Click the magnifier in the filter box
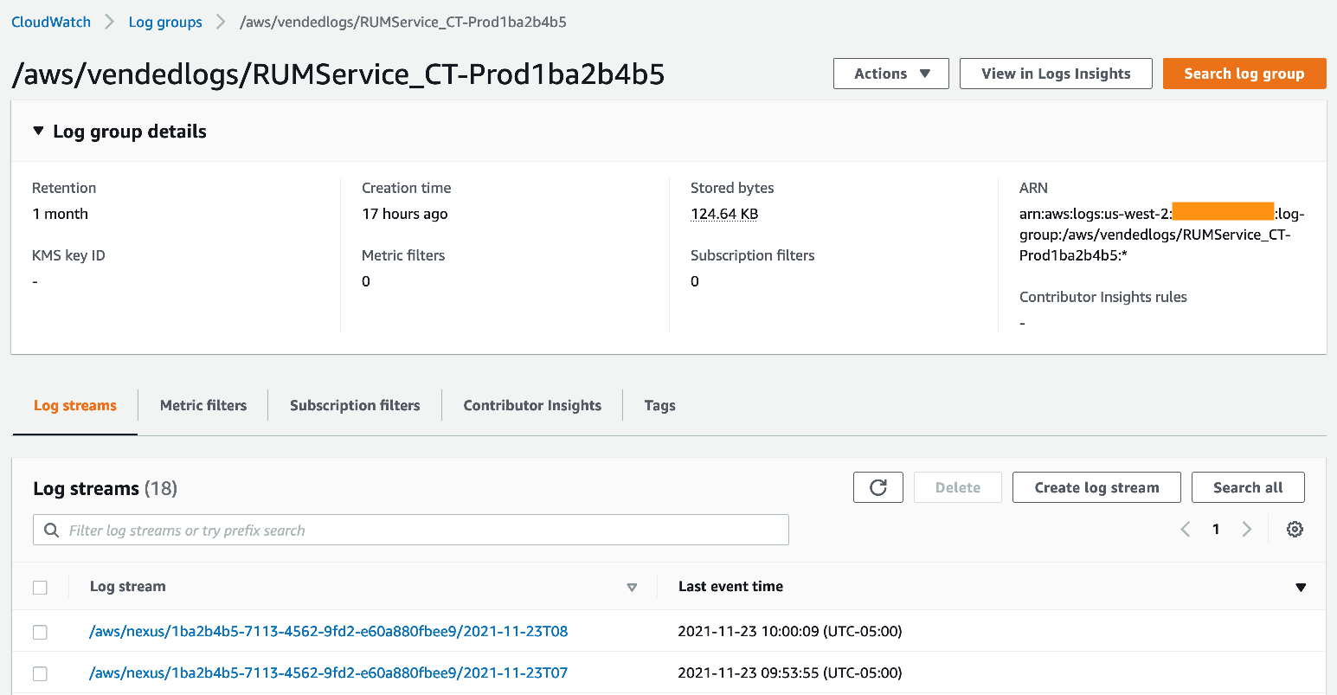The width and height of the screenshot is (1337, 695). tap(51, 529)
